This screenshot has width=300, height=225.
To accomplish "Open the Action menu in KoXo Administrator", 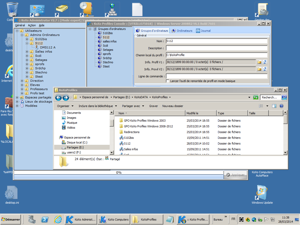I will pos(32,25).
